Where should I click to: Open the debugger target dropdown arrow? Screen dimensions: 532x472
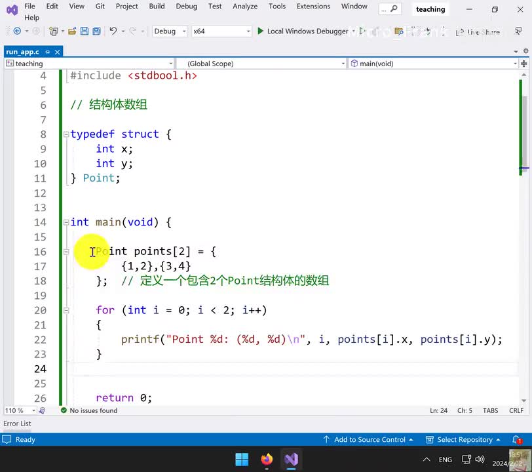tap(353, 31)
